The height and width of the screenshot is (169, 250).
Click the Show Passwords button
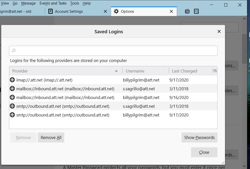(x=199, y=137)
